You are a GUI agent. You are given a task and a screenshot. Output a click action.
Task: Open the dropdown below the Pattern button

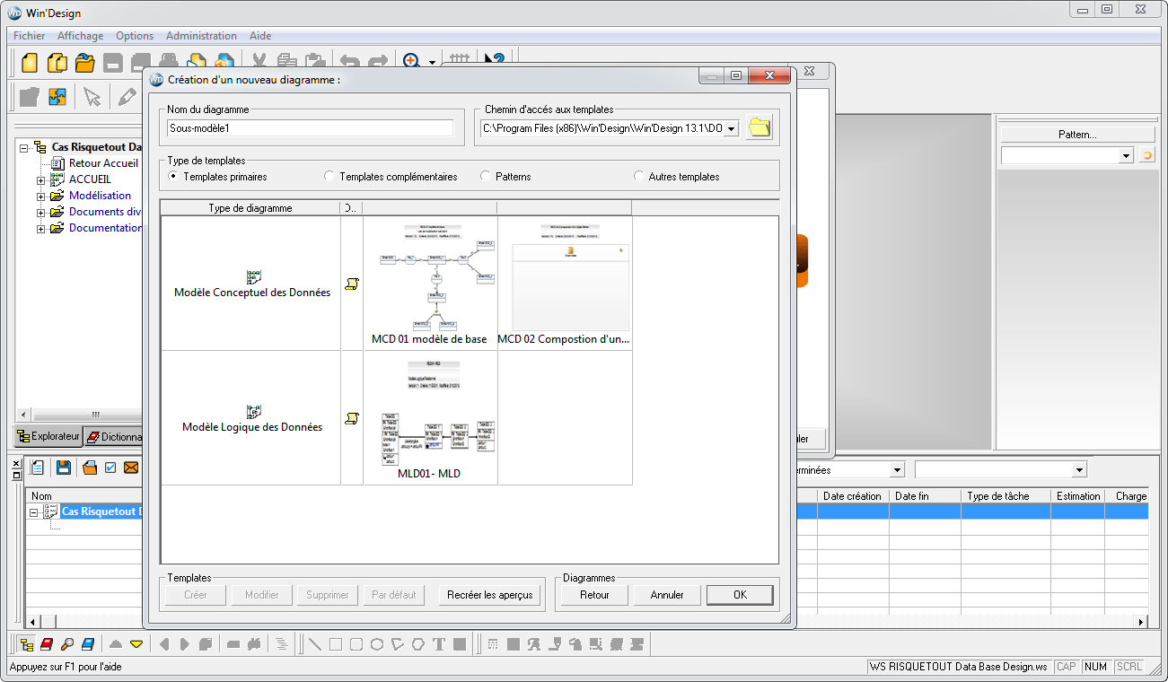[1127, 156]
